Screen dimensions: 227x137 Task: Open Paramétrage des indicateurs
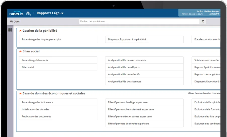coord(58,102)
